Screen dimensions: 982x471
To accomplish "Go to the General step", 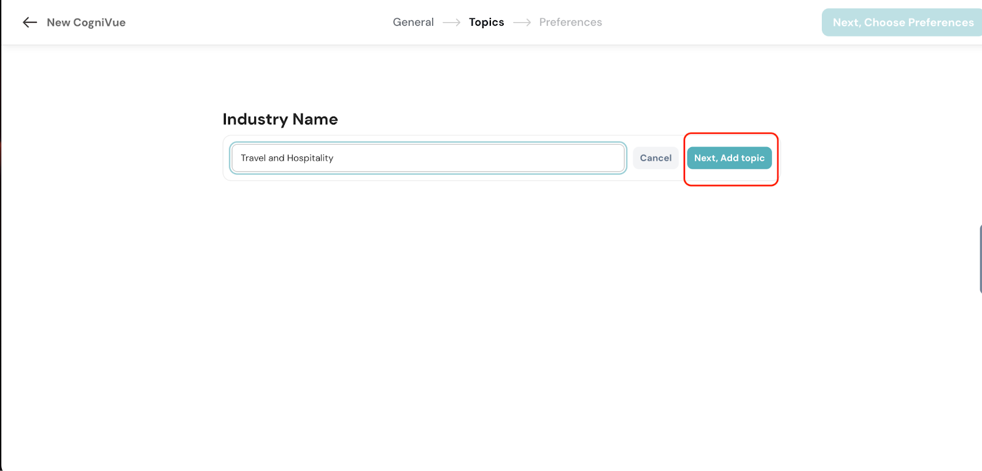I will [413, 22].
